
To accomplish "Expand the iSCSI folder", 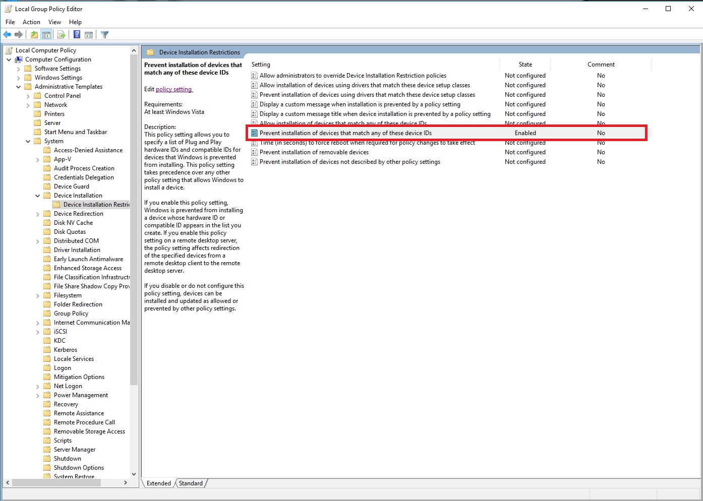I will pyautogui.click(x=38, y=332).
